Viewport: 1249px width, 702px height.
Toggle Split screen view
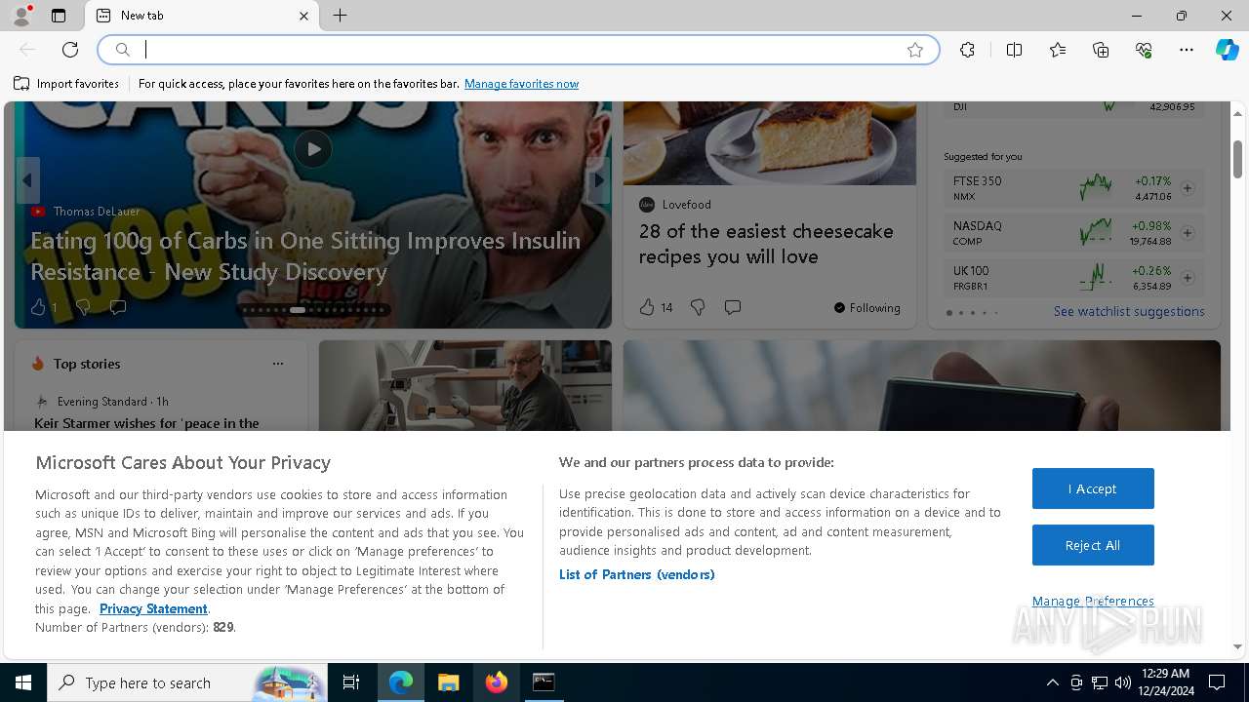point(1014,50)
